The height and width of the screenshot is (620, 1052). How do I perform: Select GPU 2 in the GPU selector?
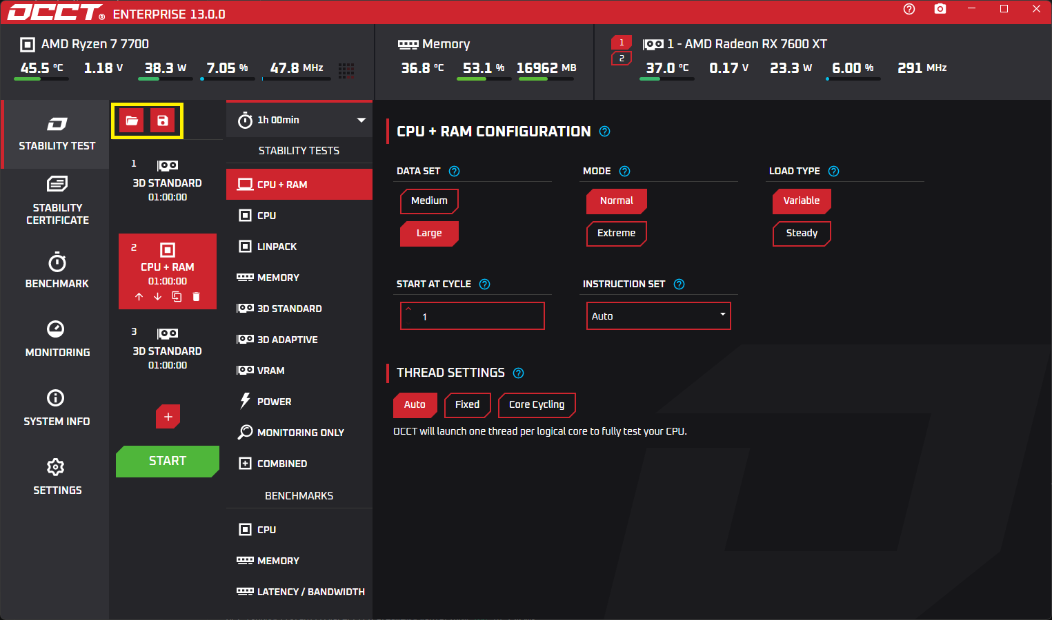(622, 59)
